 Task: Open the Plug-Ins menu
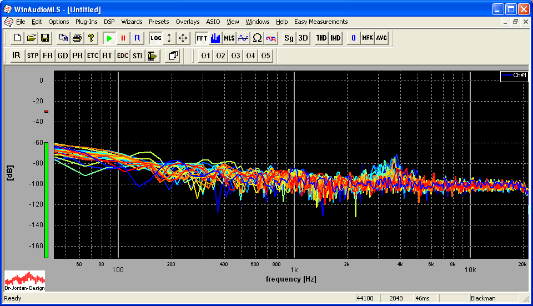pyautogui.click(x=86, y=22)
